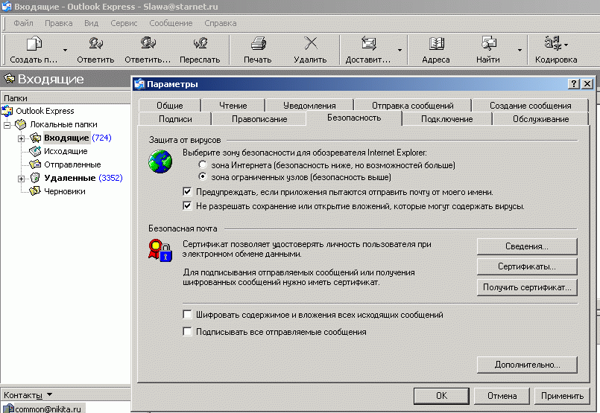The height and width of the screenshot is (413, 600).
Task: Click the Create Message (Создать п...) toolbar icon
Action: click(34, 44)
